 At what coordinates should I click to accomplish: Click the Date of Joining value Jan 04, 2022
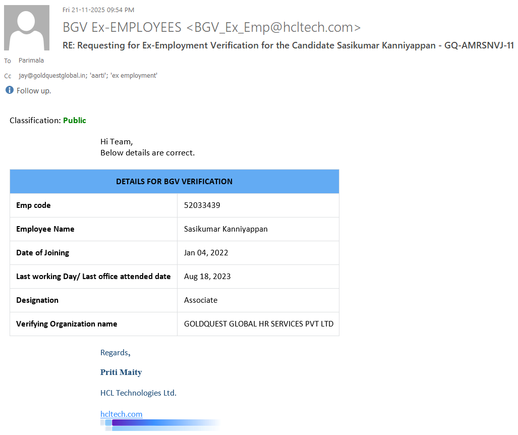point(207,253)
